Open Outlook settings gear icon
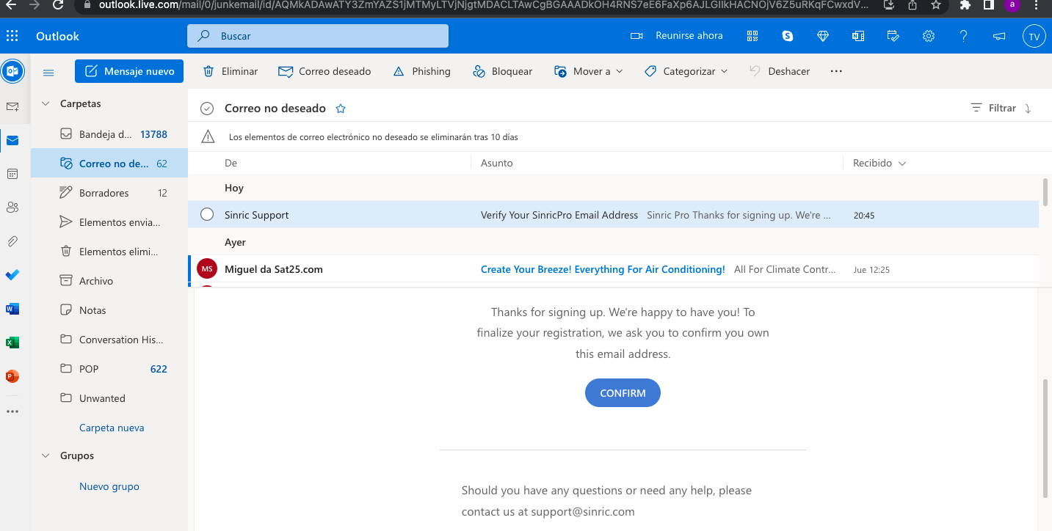The height and width of the screenshot is (531, 1052). pyautogui.click(x=929, y=36)
